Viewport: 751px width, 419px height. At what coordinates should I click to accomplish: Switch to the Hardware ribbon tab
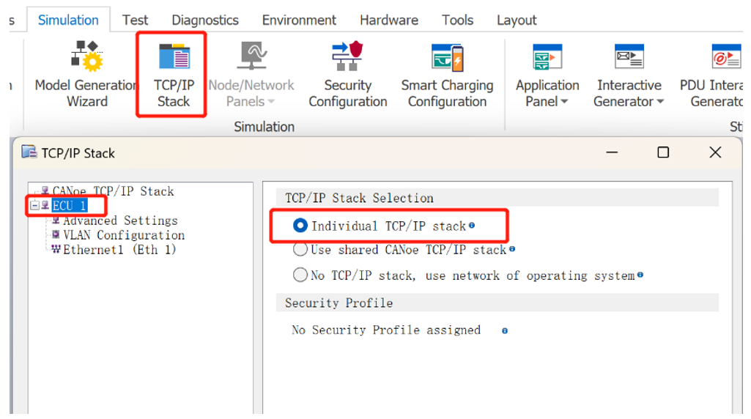tap(389, 20)
